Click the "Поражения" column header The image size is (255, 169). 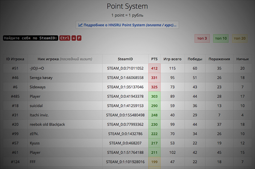(x=219, y=59)
